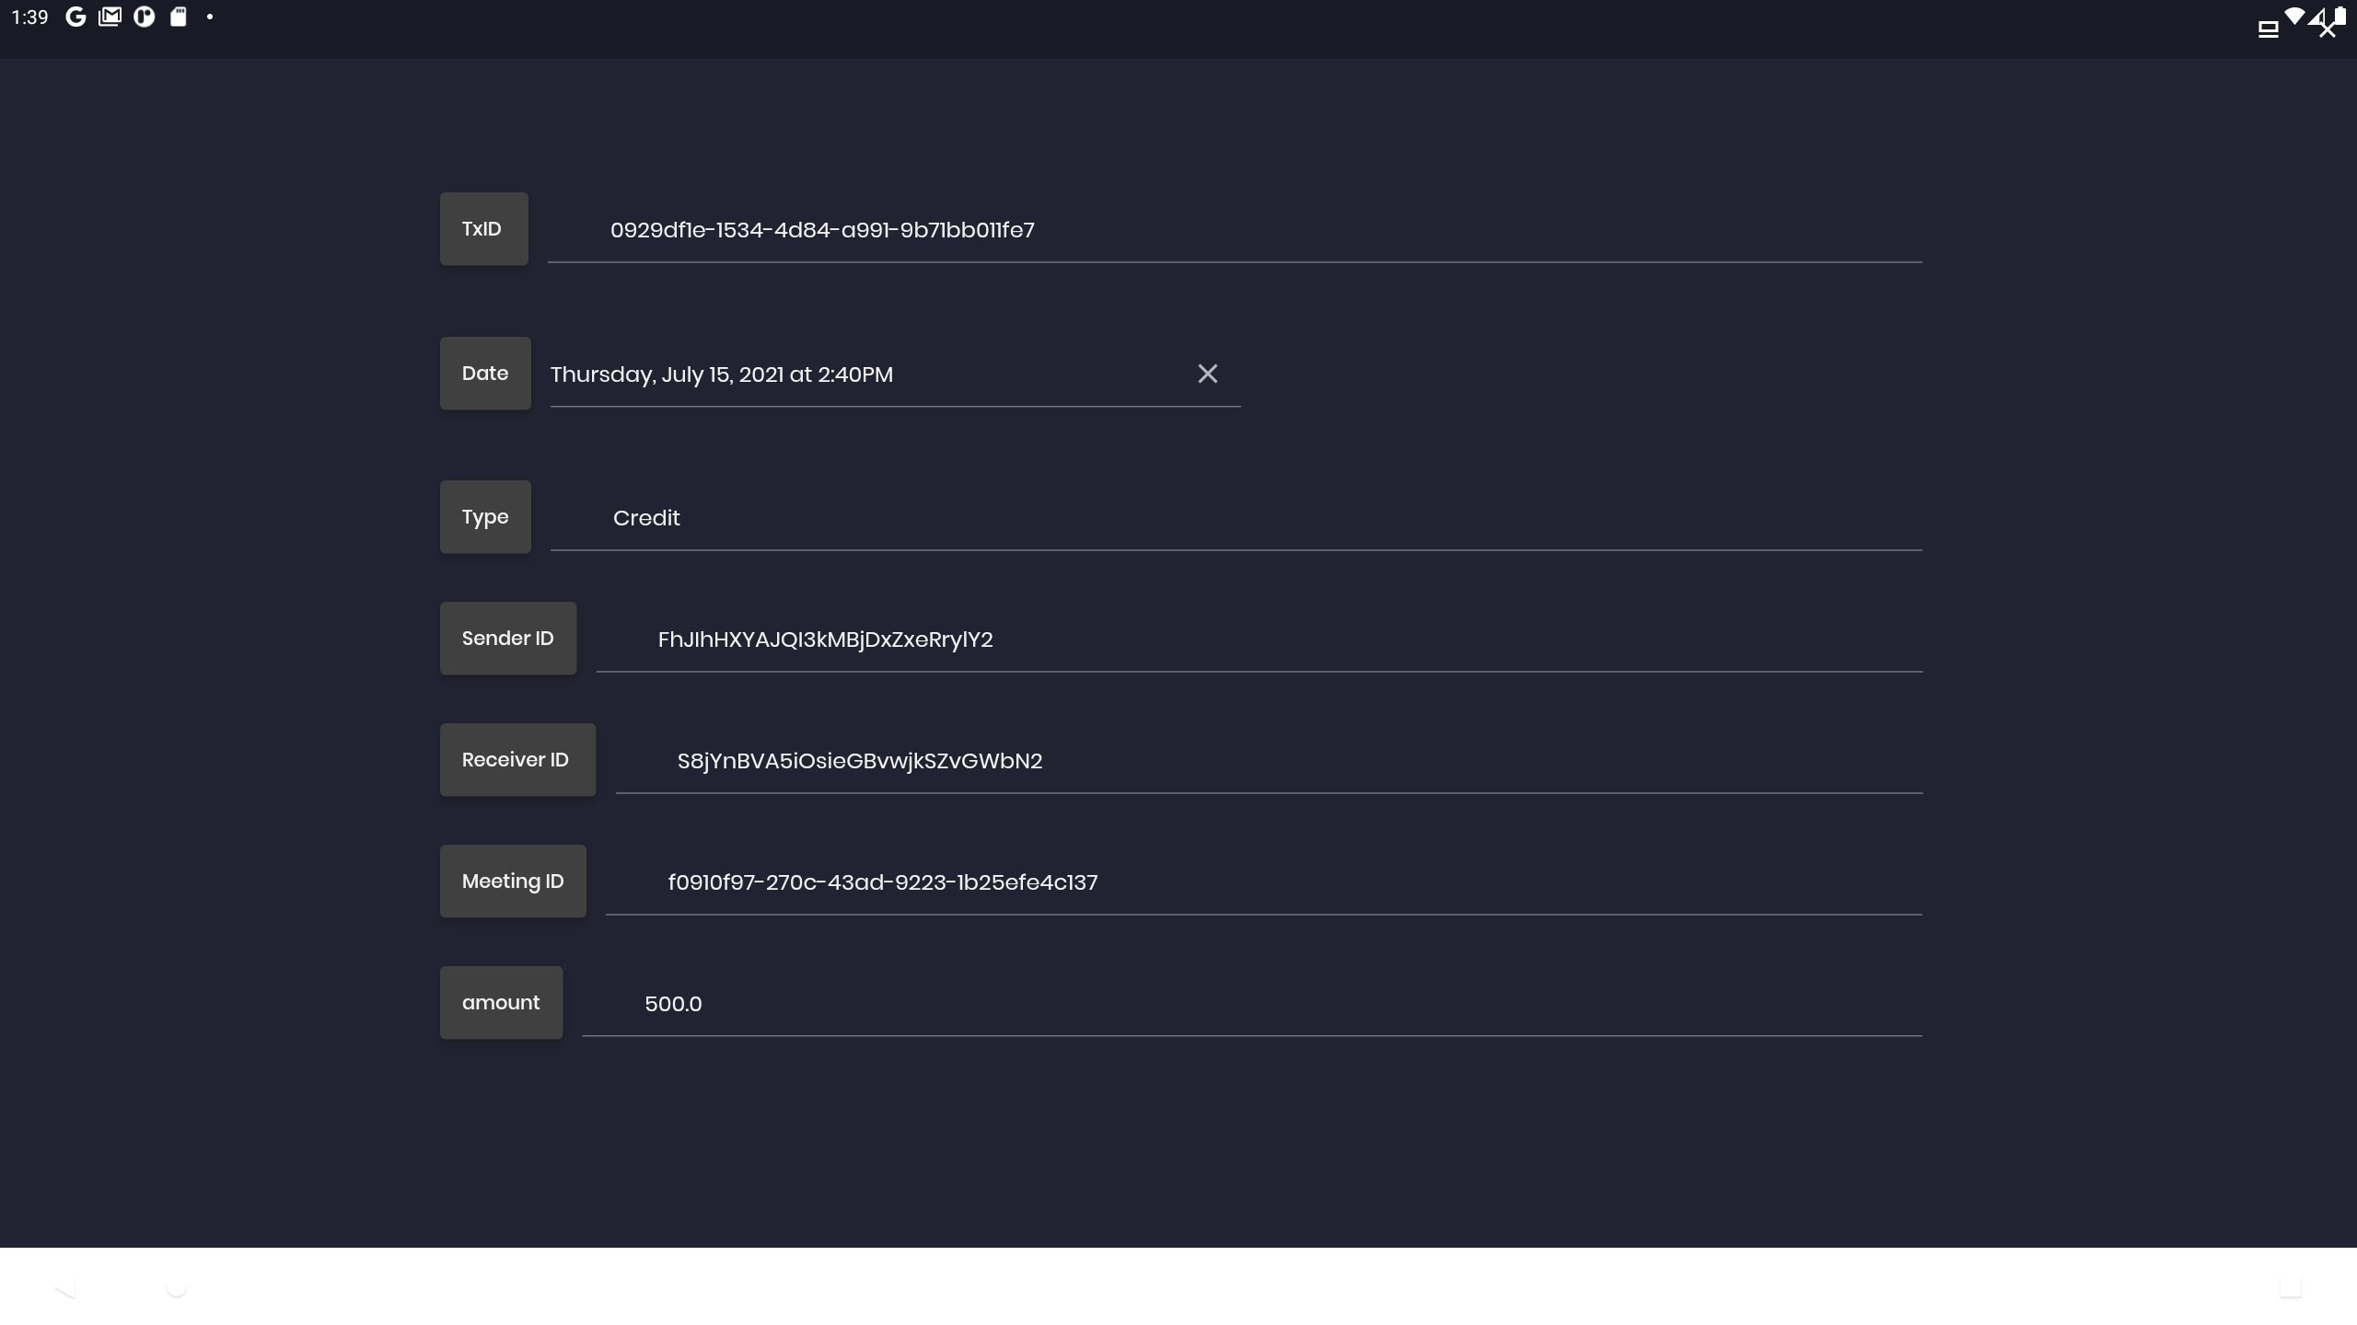Click the TxID label button

(483, 229)
